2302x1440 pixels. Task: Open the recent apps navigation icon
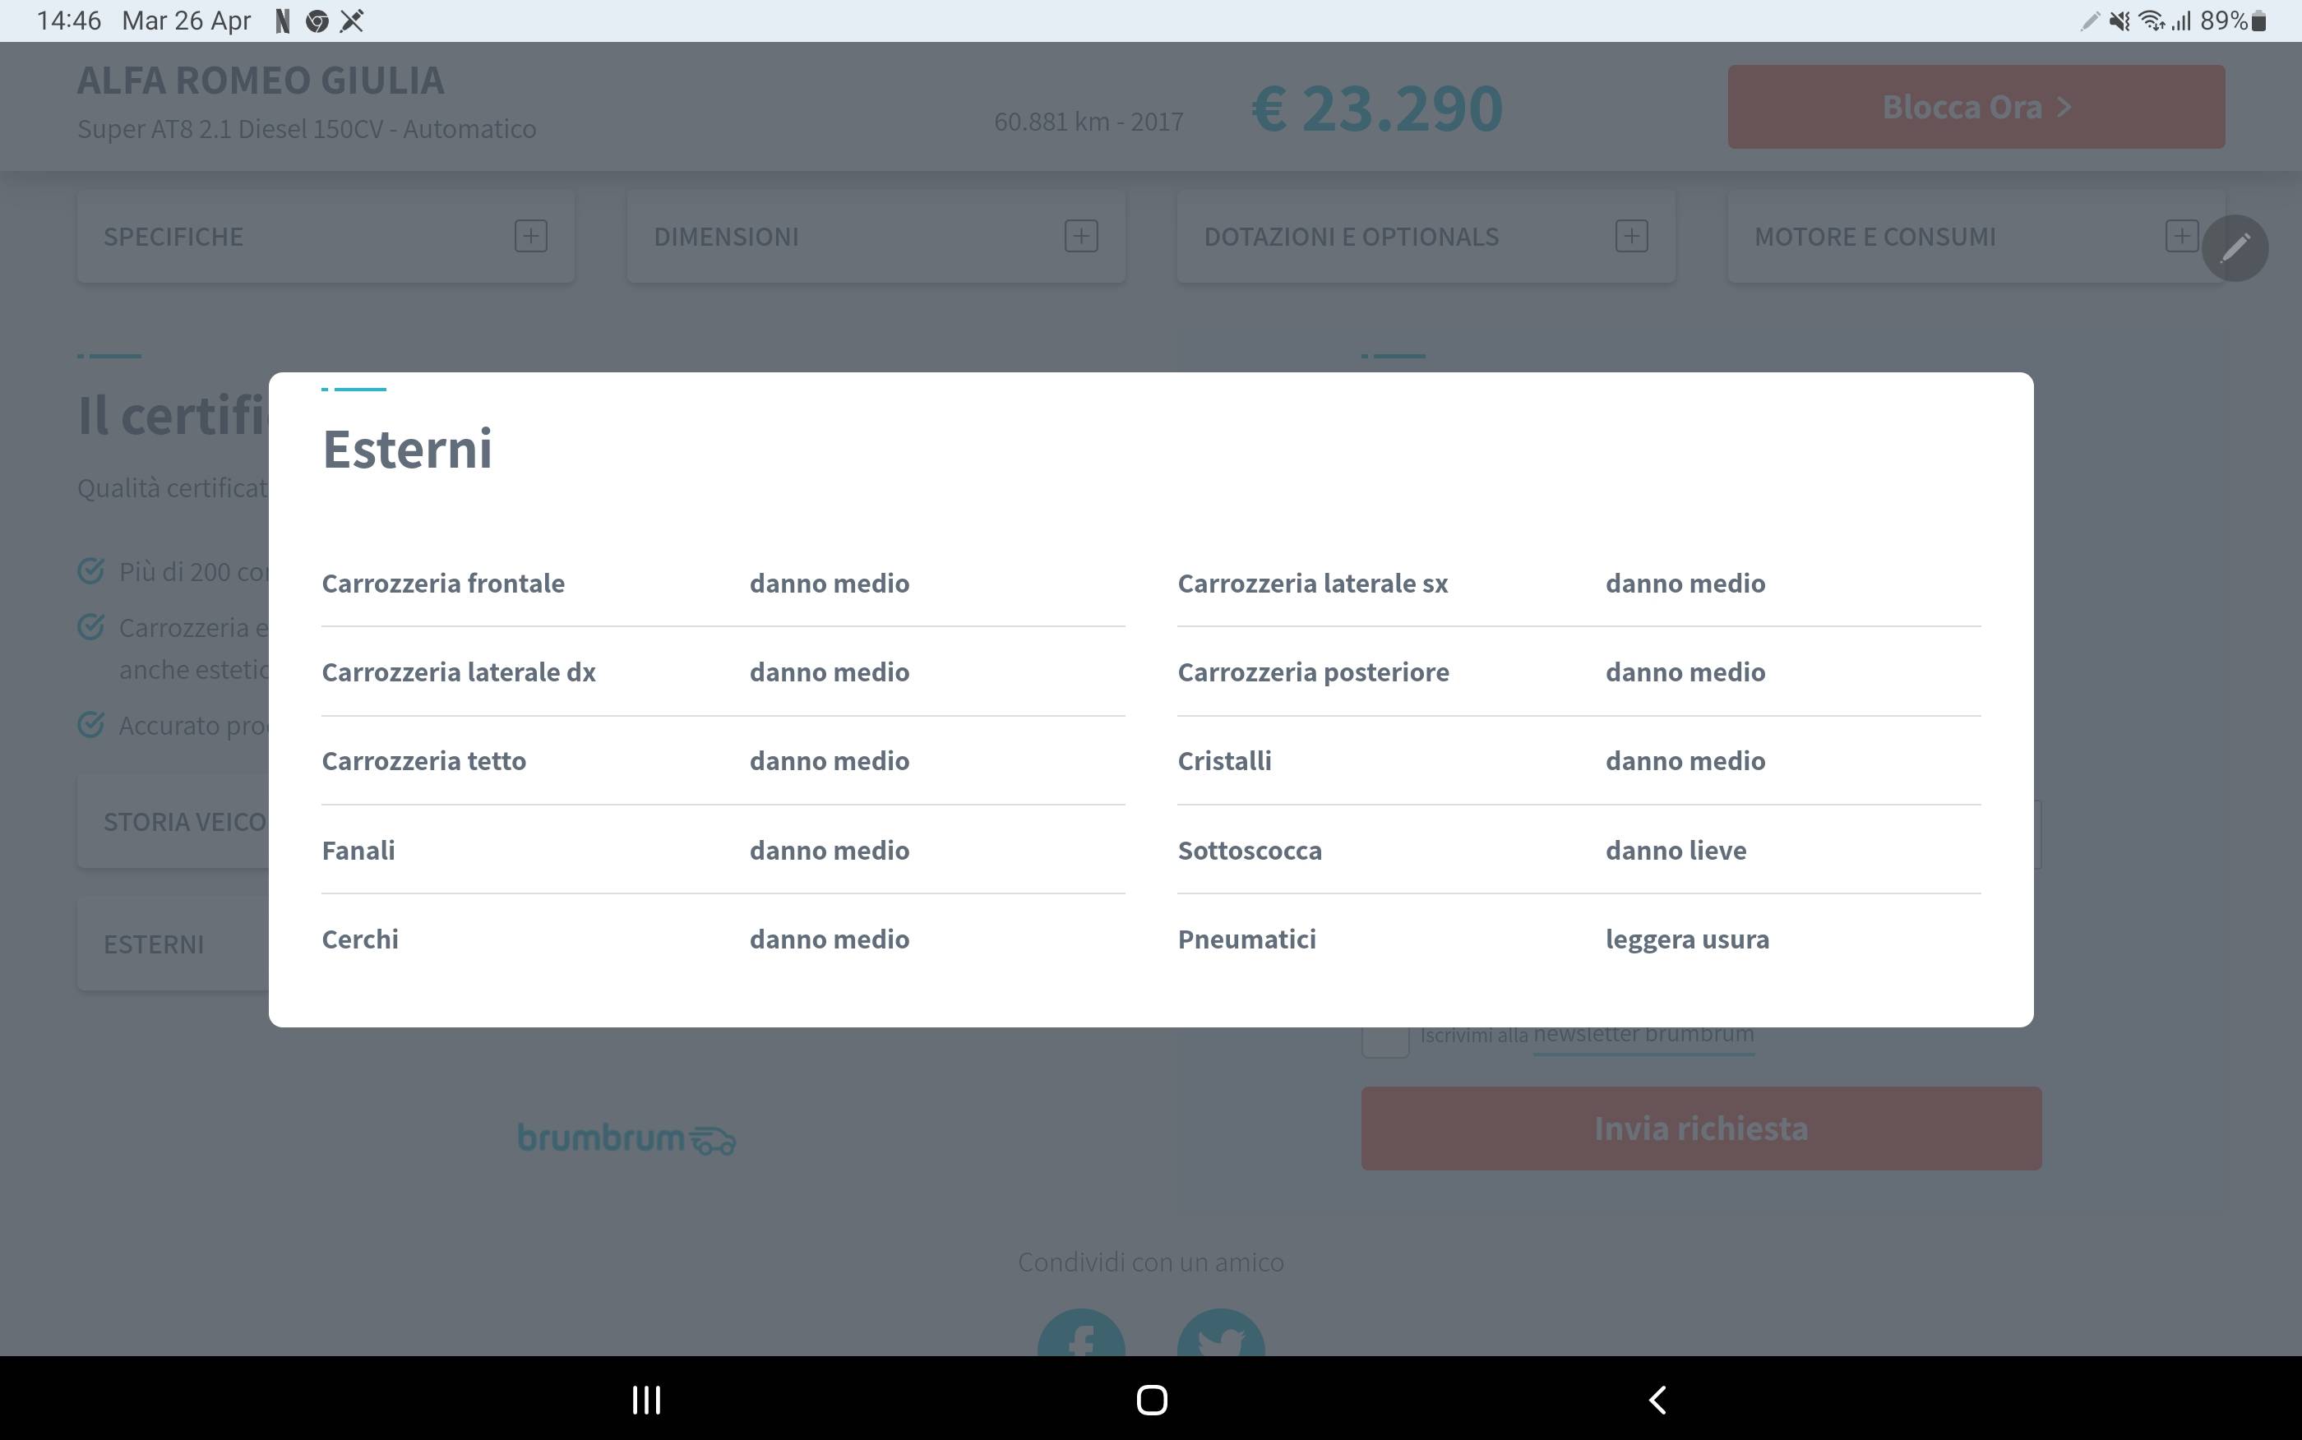[x=645, y=1399]
